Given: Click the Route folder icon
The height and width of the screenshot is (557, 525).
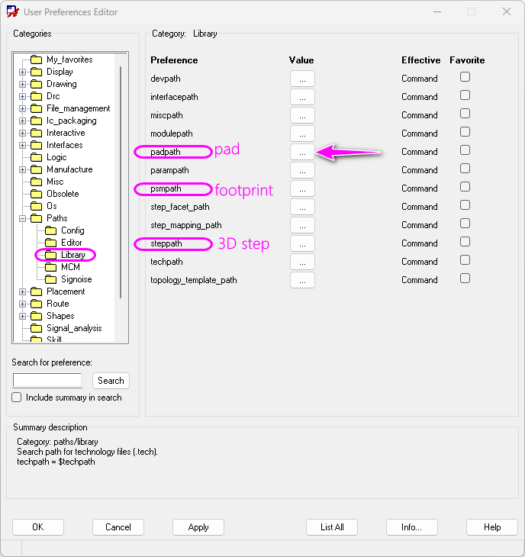Looking at the screenshot, I should 36,304.
